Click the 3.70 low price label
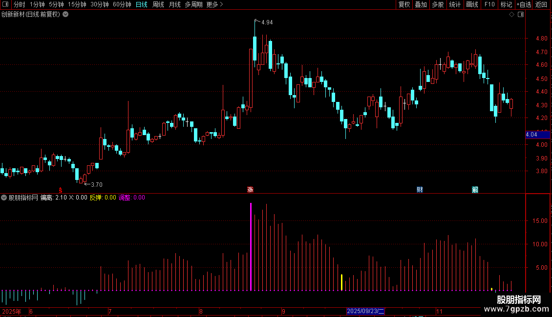Screen dimensions: 552x317 [x=96, y=184]
